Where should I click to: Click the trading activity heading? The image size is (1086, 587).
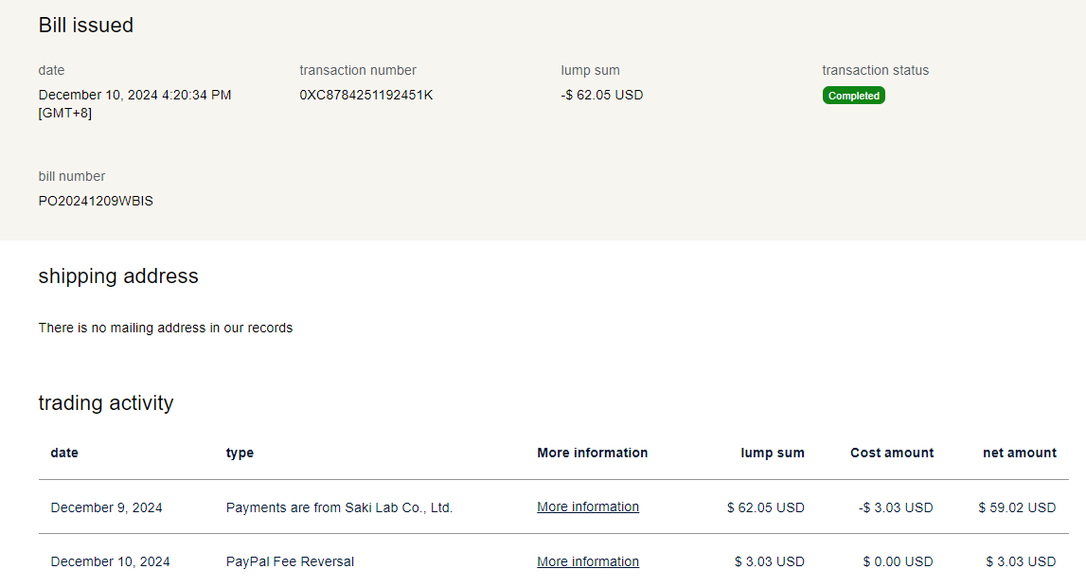point(106,403)
